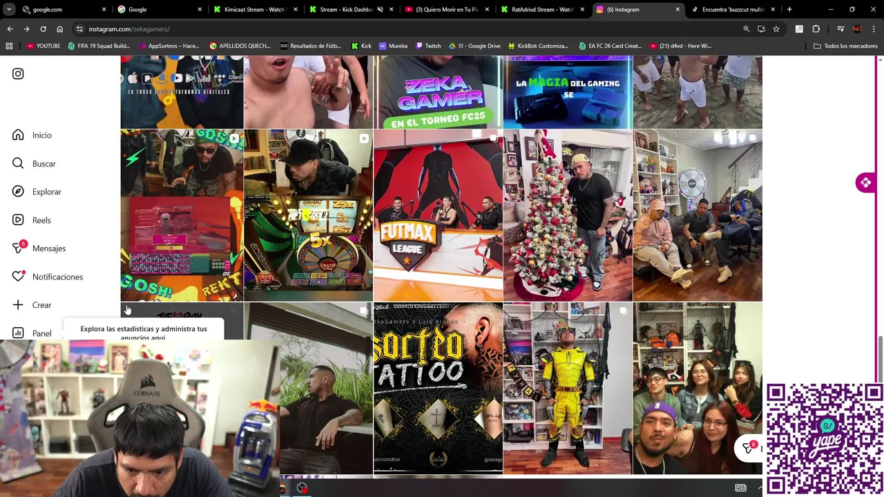Click the browser back arrow
This screenshot has height=497, width=884.
pos(10,29)
